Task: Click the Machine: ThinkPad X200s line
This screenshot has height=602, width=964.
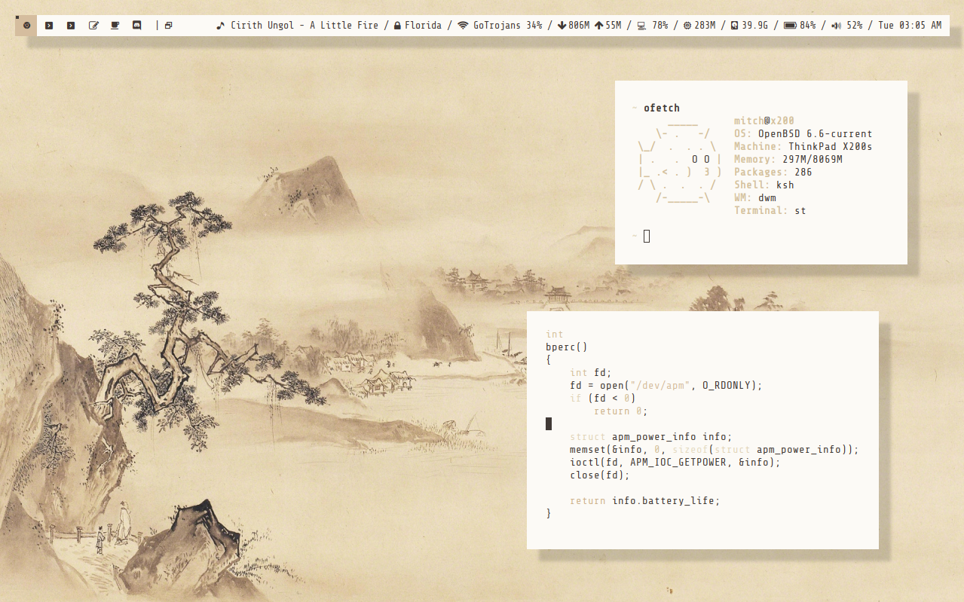Action: point(803,146)
